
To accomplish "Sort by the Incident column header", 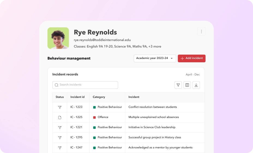I will [x=134, y=97].
